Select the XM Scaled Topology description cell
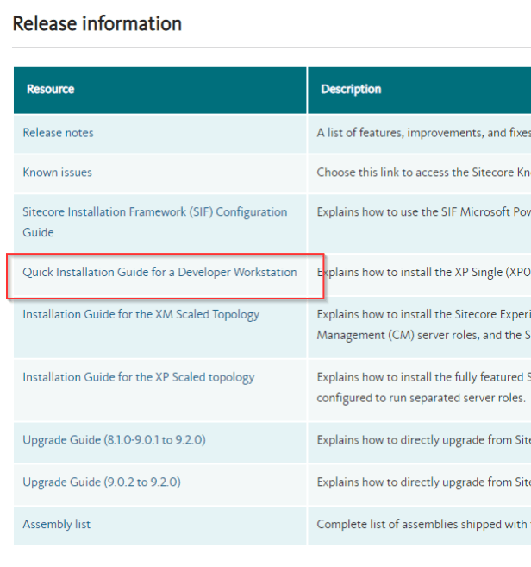The height and width of the screenshot is (567, 531). click(422, 324)
